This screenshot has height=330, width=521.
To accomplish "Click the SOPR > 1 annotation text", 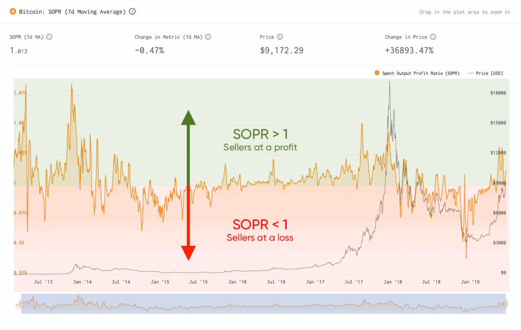I will click(x=260, y=134).
